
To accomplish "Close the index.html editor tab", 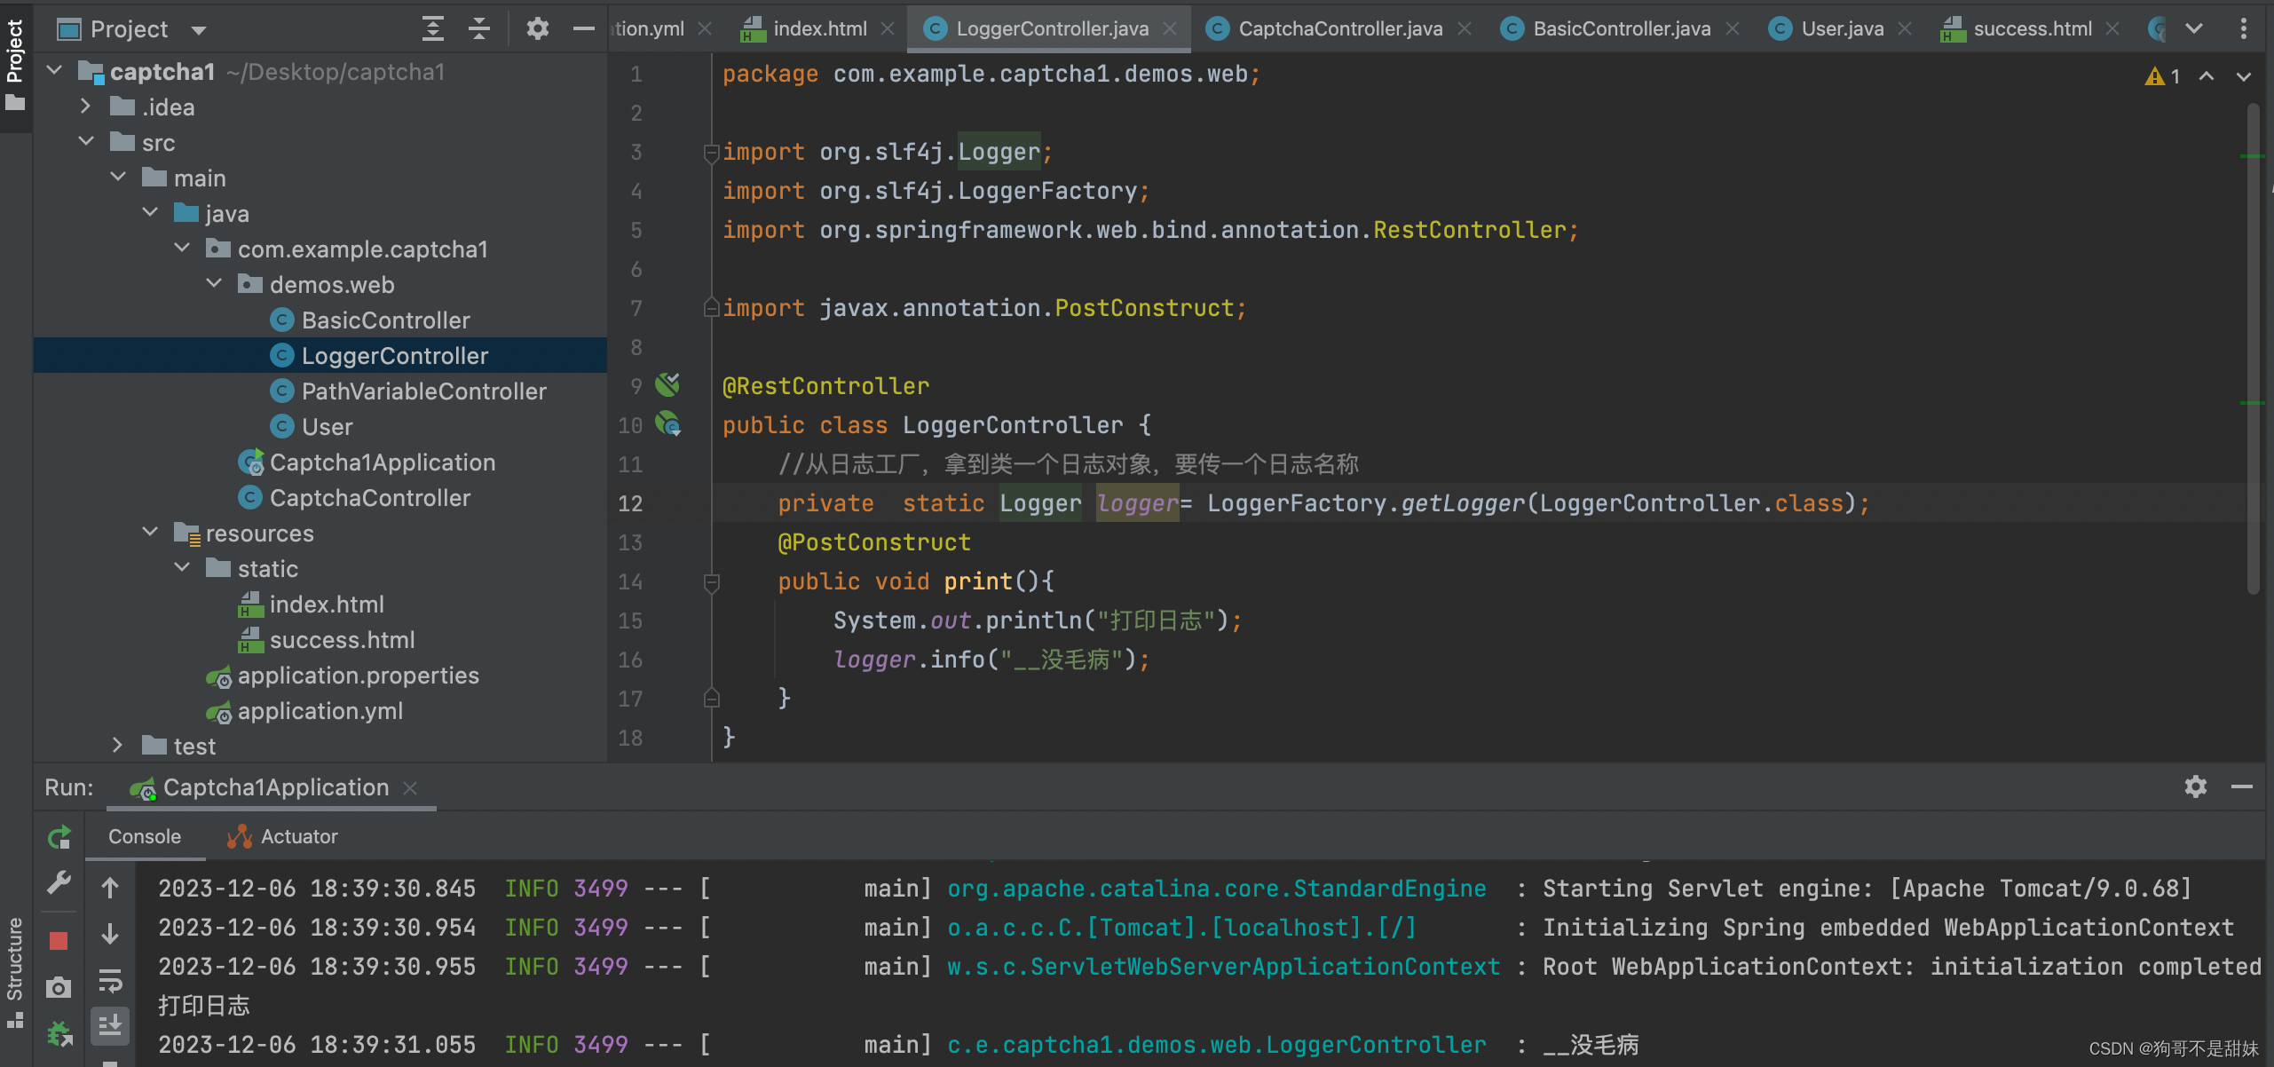I will (887, 28).
